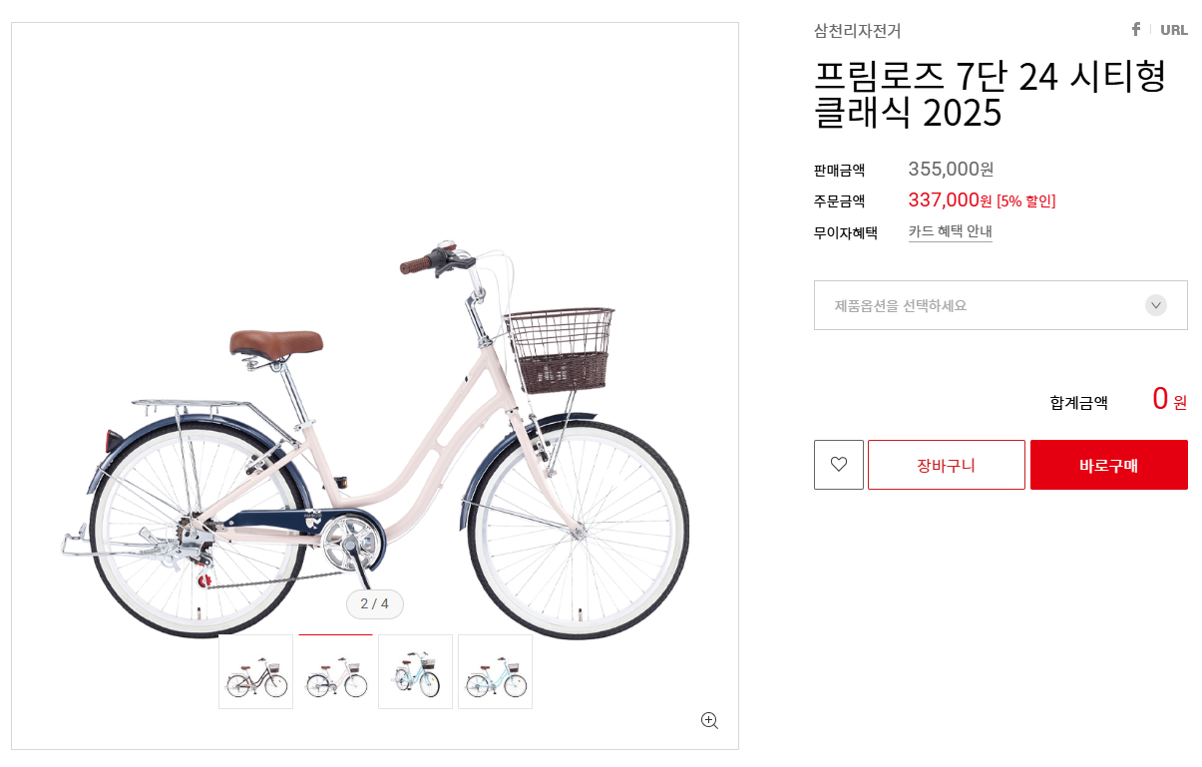Select the last light blue bike thumbnail
Screen dimensions: 1202x767
click(x=495, y=670)
